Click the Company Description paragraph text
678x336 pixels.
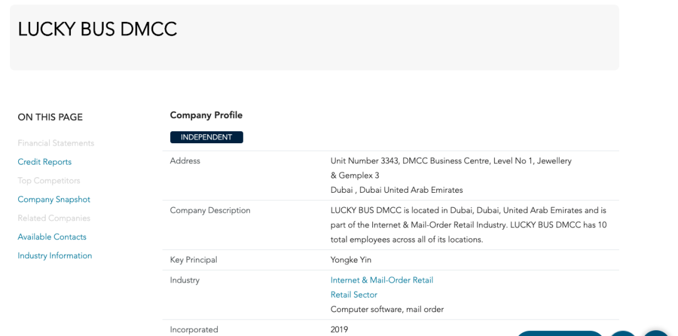(x=469, y=225)
